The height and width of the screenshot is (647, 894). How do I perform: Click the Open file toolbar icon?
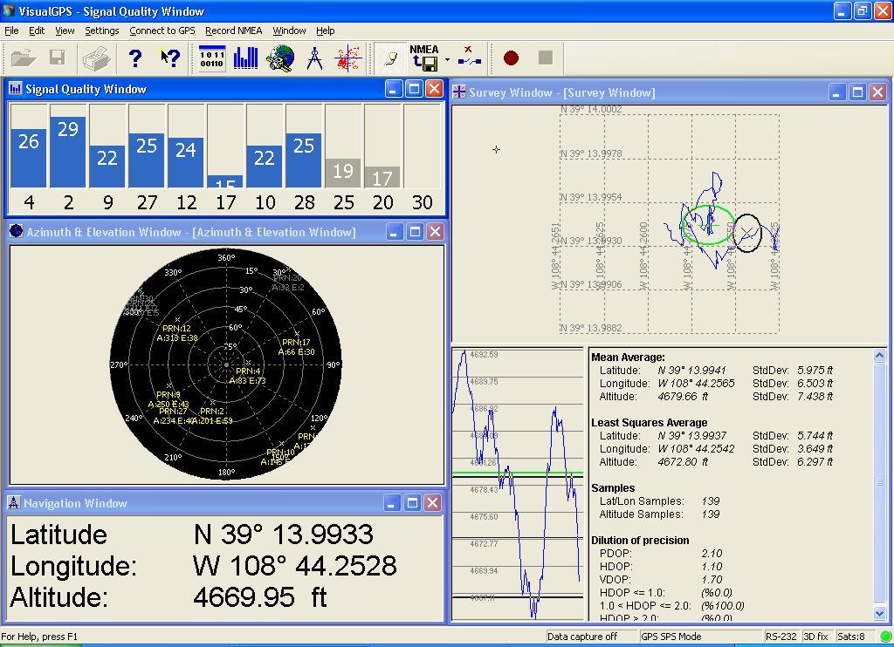point(24,58)
